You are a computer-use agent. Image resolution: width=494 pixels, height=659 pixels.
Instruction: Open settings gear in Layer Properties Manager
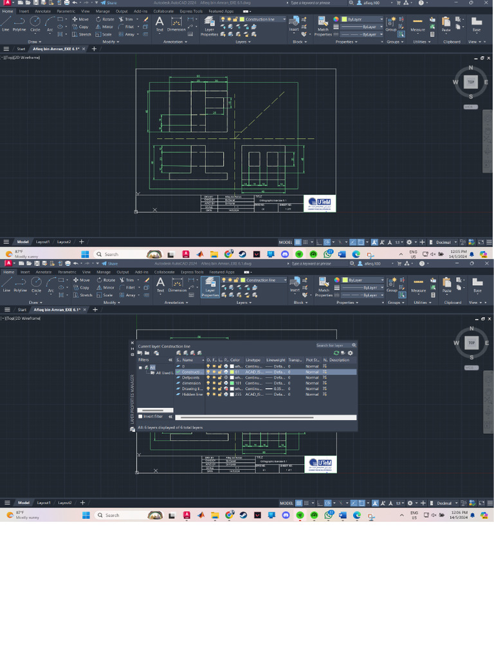[351, 353]
